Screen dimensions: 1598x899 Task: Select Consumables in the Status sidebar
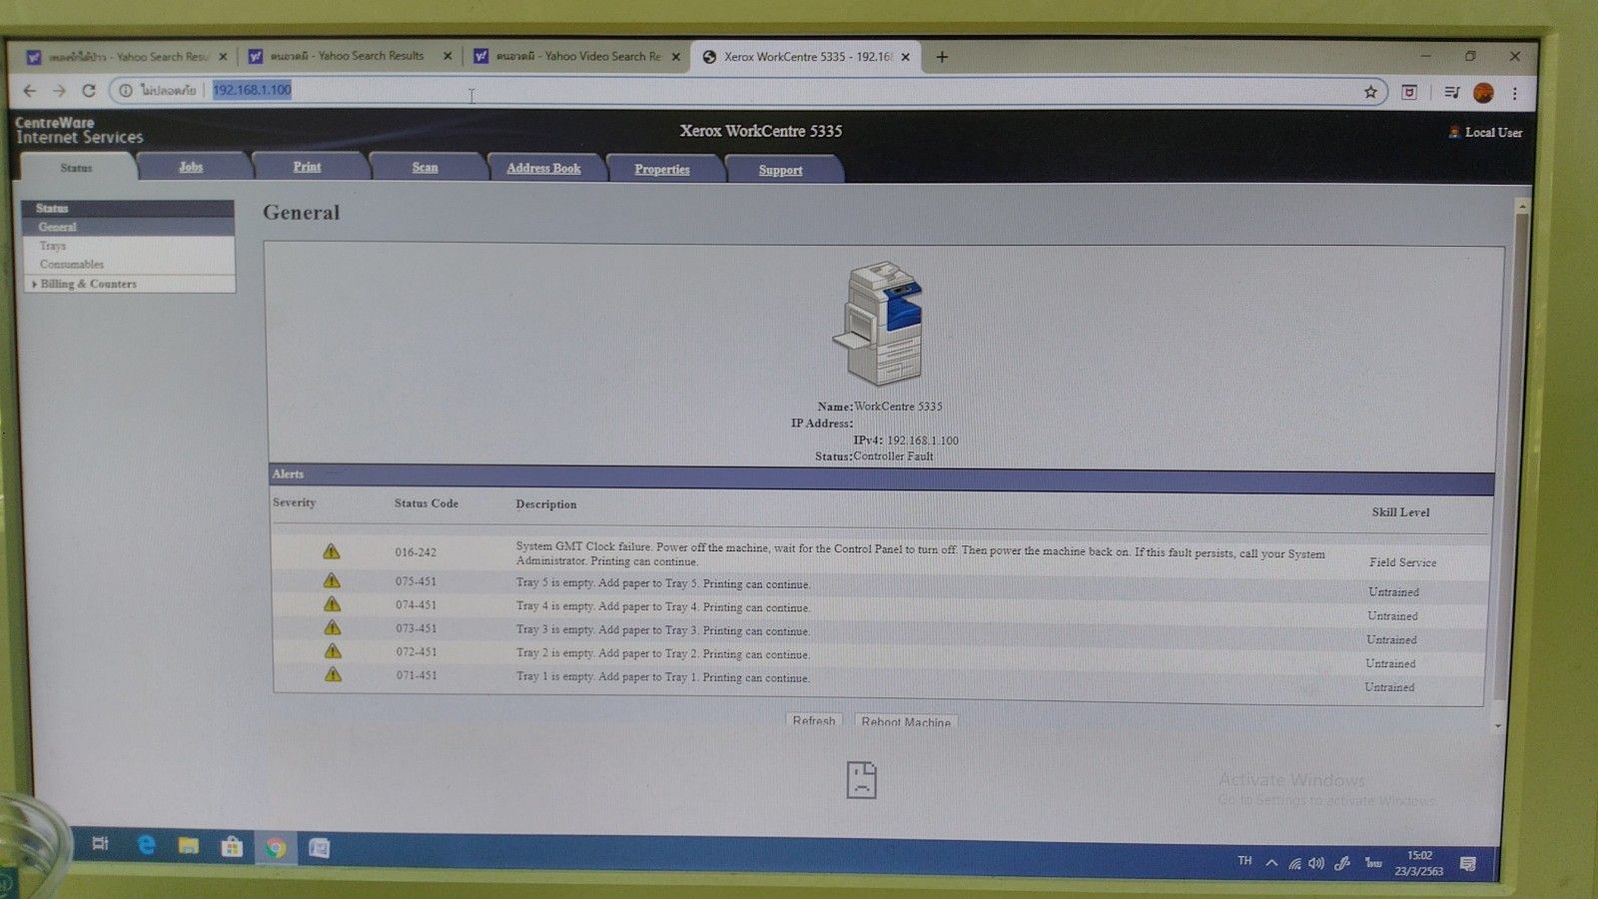tap(72, 265)
